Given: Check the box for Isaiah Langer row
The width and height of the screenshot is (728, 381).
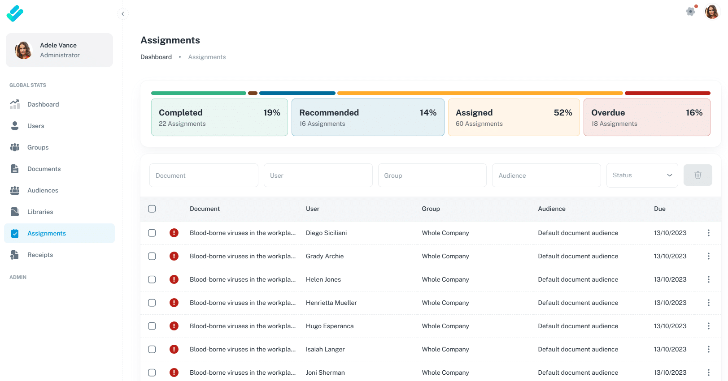Looking at the screenshot, I should pos(152,349).
